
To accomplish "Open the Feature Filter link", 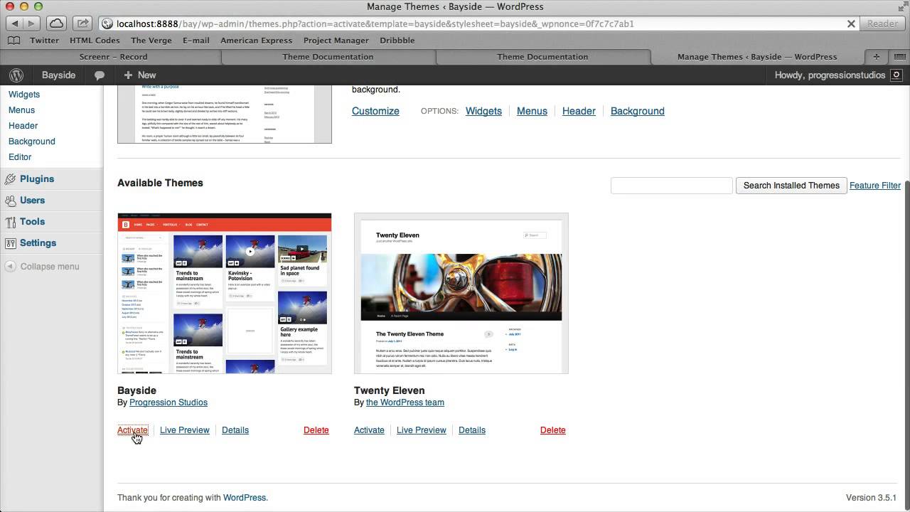I will [875, 186].
